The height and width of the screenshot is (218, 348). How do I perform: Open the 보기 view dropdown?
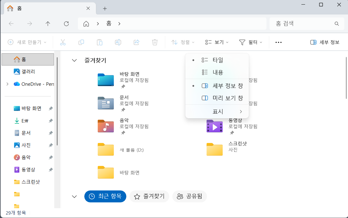(x=217, y=42)
